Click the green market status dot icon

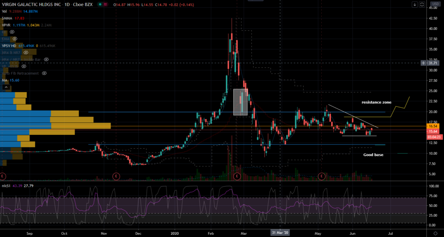[x=100, y=4]
